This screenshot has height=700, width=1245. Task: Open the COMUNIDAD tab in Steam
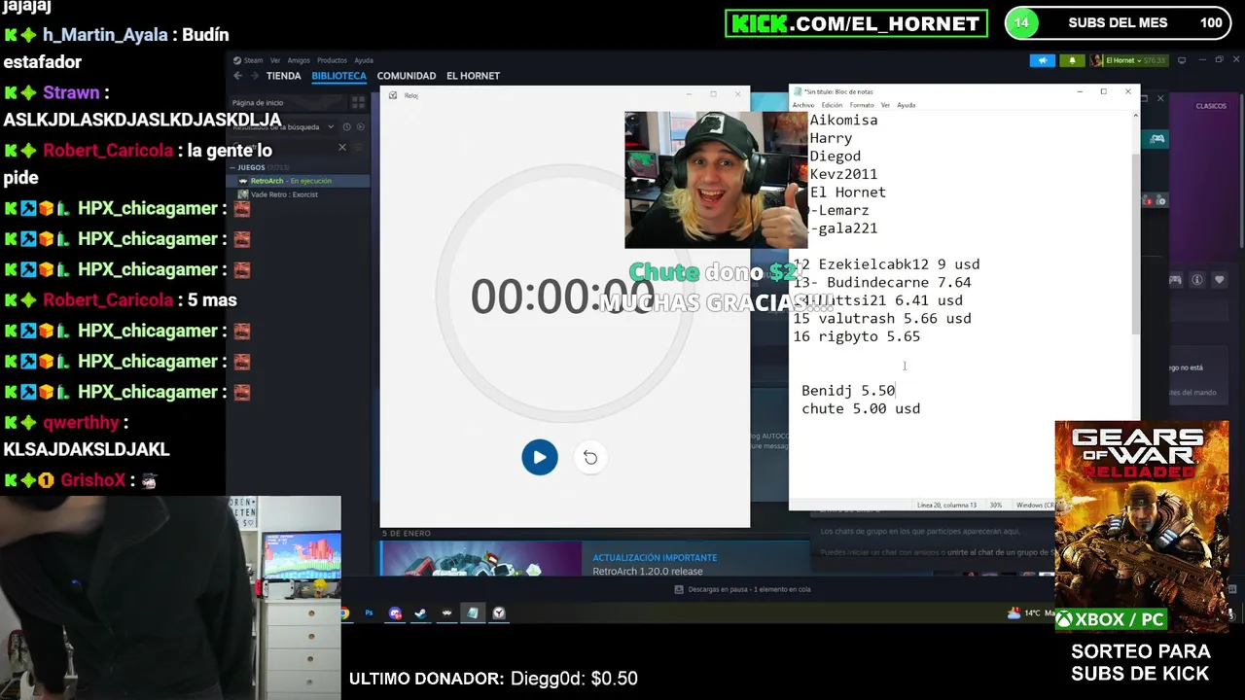(407, 76)
